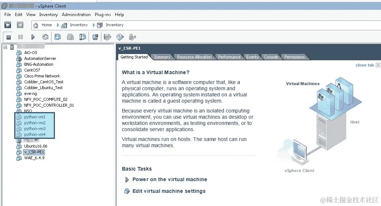
Task: Click the Suspend pause icon
Action: click(20, 37)
